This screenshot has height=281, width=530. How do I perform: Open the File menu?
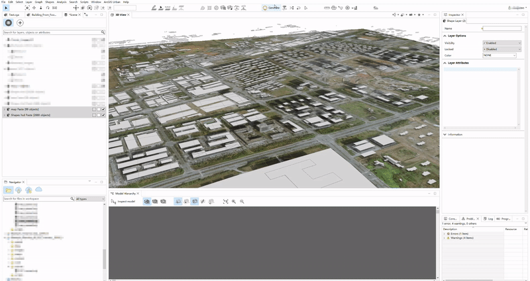pyautogui.click(x=3, y=2)
